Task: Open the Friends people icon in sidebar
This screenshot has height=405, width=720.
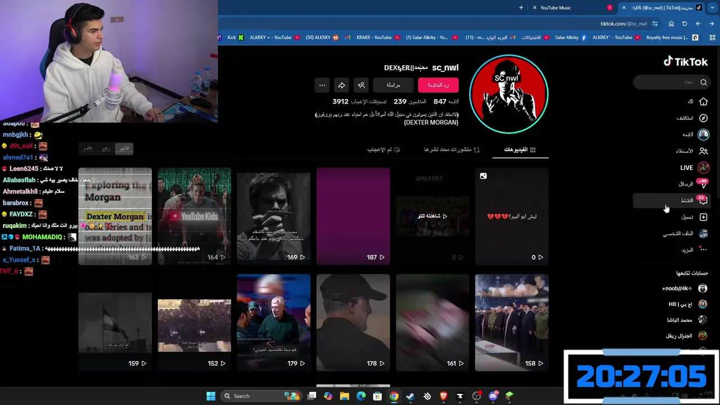Action: [703, 151]
